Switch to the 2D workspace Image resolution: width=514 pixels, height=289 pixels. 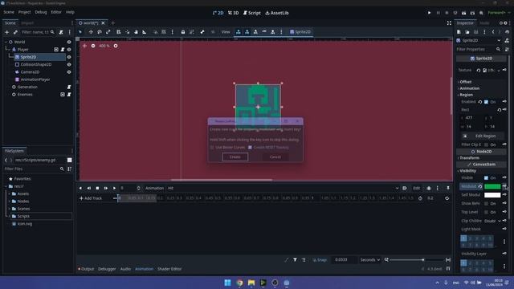coord(218,13)
